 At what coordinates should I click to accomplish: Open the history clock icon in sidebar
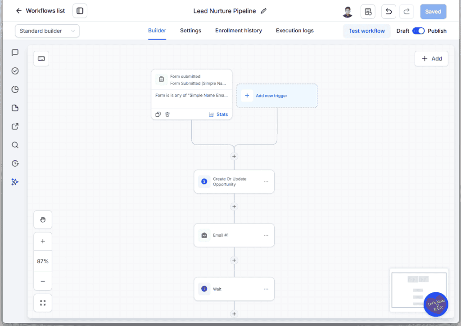pos(15,163)
